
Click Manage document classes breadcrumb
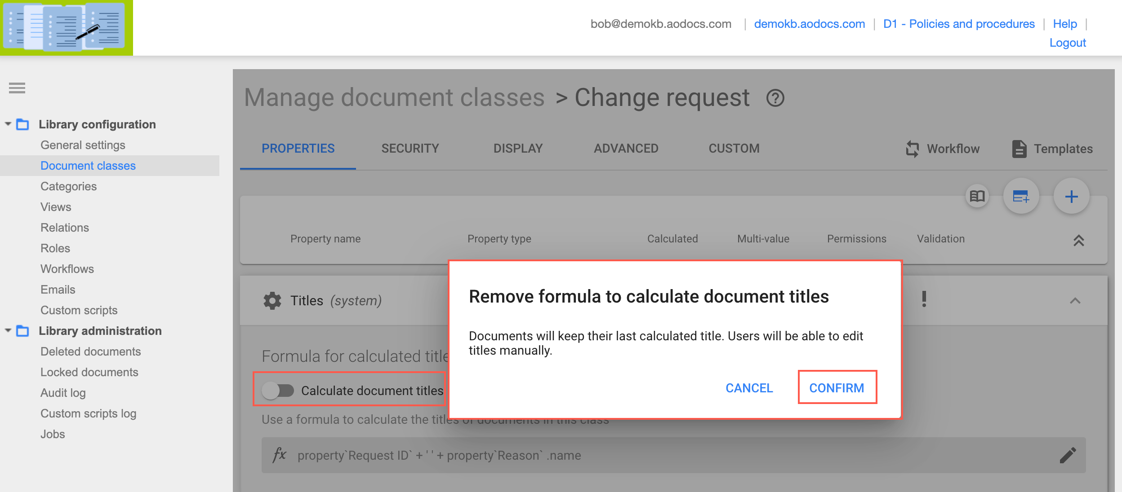tap(394, 97)
